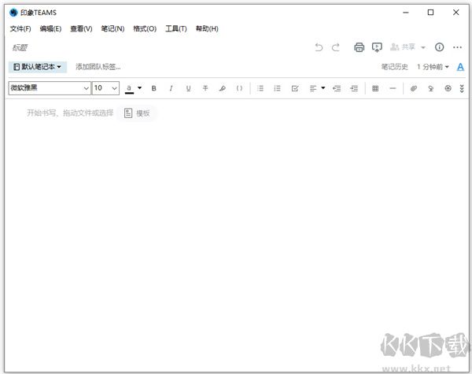The width and height of the screenshot is (472, 374).
Task: Click the note body writing area placeholder
Action: point(70,113)
